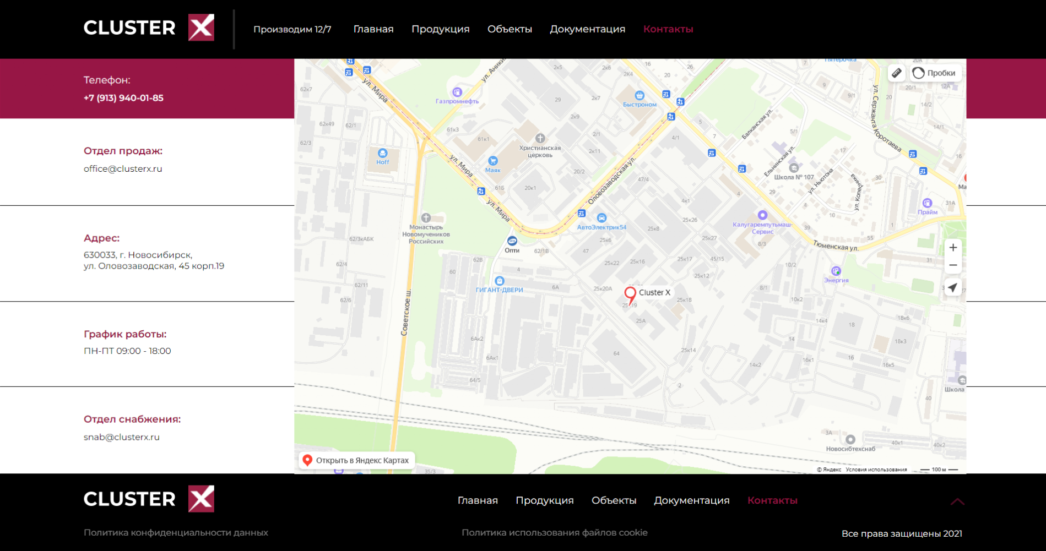The width and height of the screenshot is (1046, 551).
Task: Open Контакты in the footer menu
Action: tap(772, 500)
